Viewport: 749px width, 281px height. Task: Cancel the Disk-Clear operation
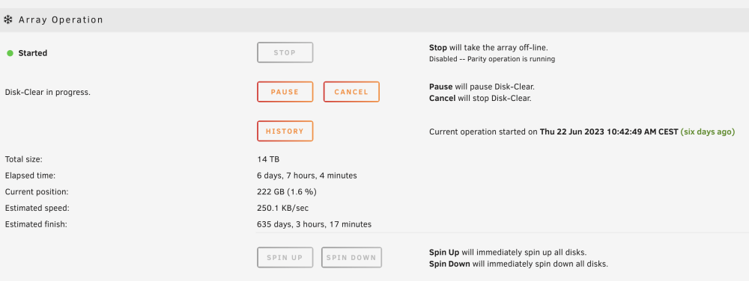[x=351, y=92]
